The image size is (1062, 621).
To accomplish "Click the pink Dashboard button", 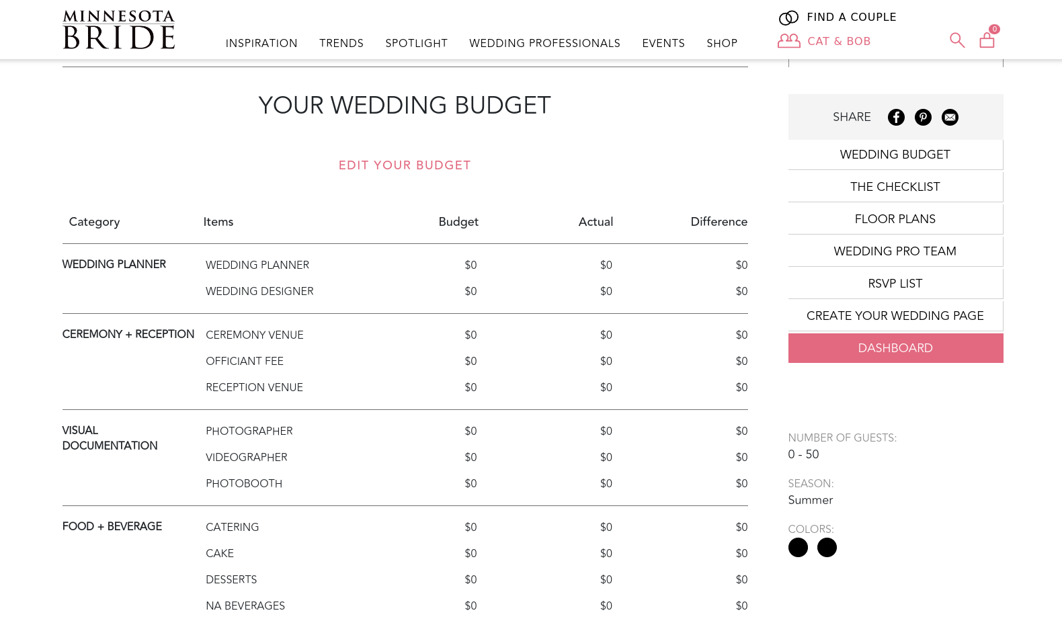I will (x=895, y=348).
